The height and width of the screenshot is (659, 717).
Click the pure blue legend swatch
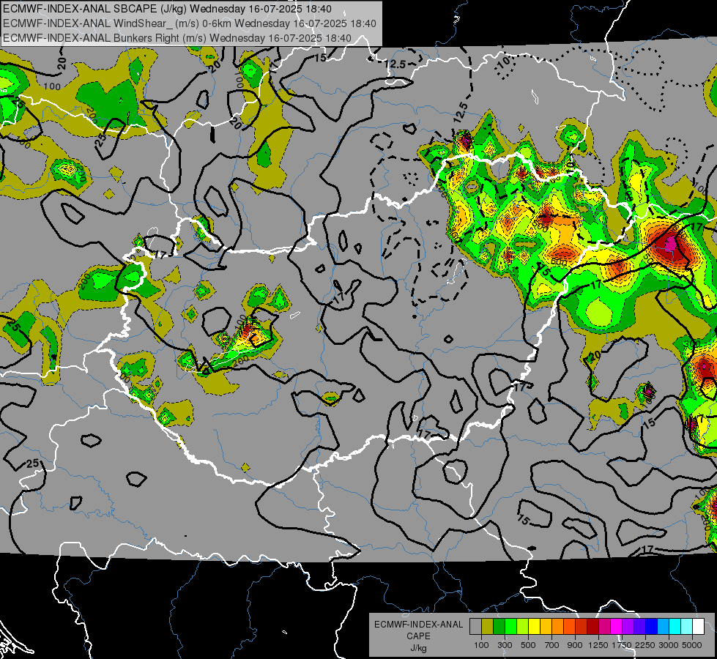point(652,627)
